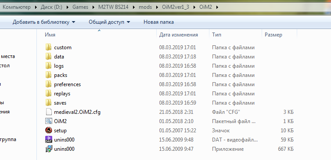Click the Новая папка button
The image size is (331, 160).
pos(159,22)
